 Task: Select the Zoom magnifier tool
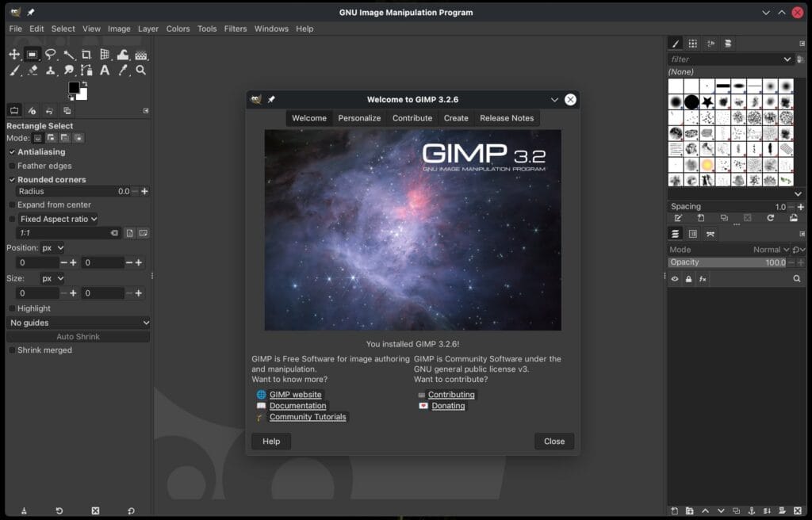point(141,71)
